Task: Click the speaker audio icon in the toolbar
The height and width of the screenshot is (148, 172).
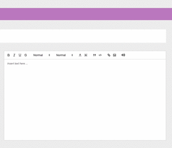Action: point(123,55)
